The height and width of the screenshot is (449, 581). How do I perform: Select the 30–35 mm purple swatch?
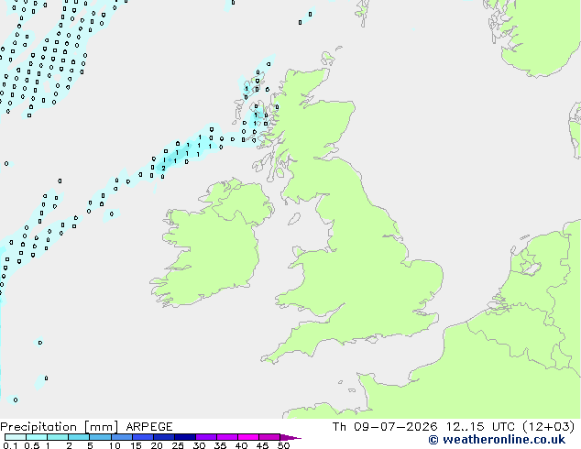(205, 437)
